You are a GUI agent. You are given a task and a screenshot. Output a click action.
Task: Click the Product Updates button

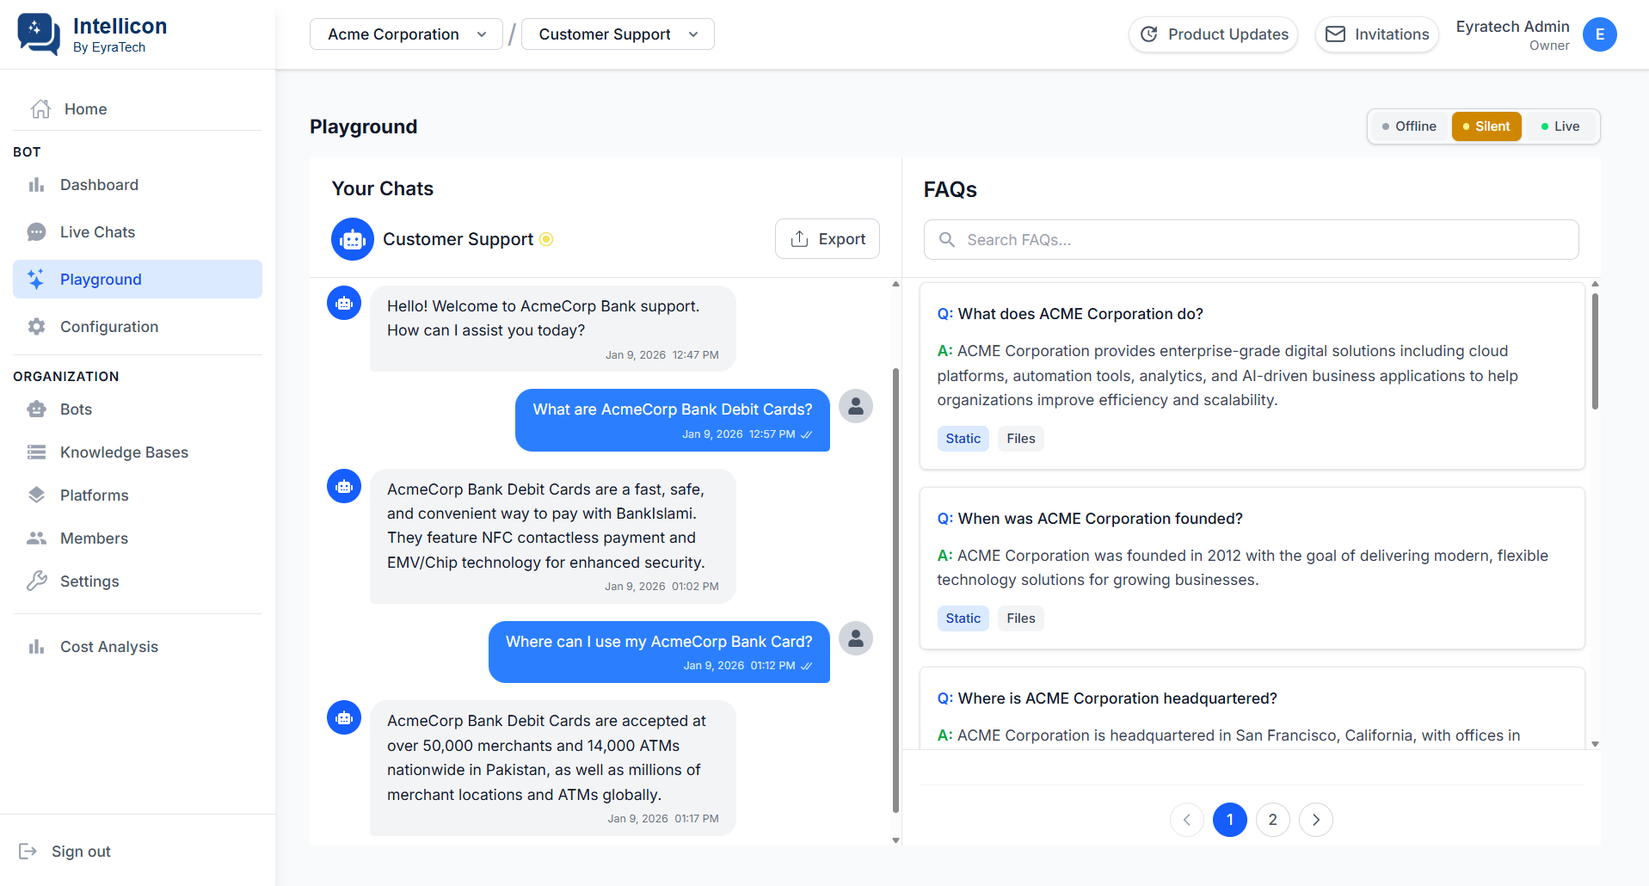(1213, 34)
